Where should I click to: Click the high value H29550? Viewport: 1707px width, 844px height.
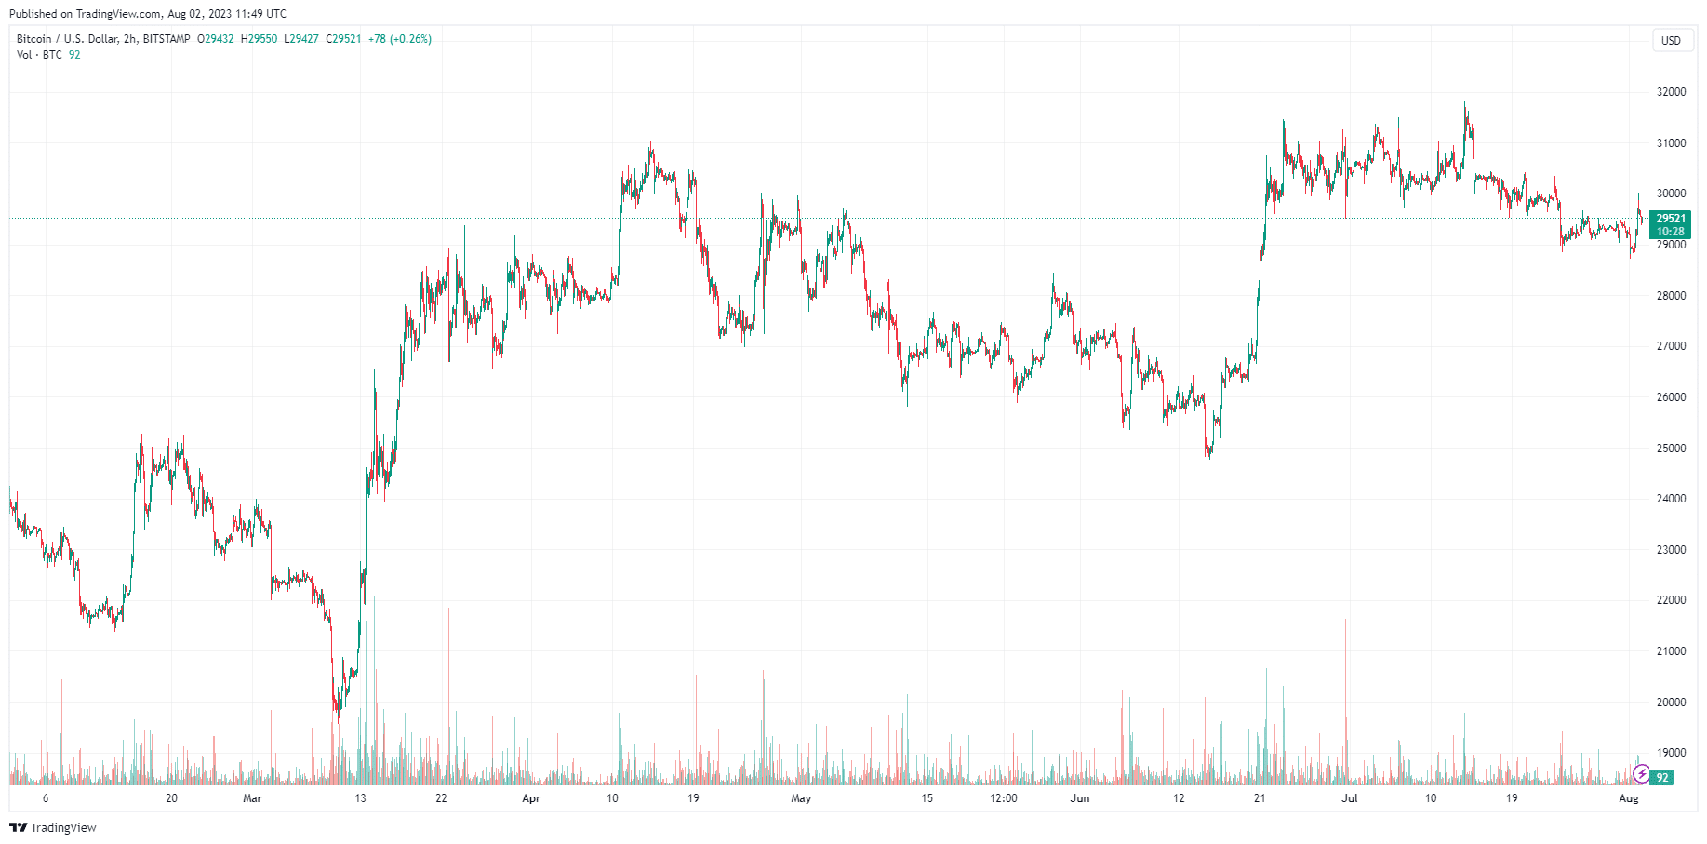pyautogui.click(x=259, y=39)
